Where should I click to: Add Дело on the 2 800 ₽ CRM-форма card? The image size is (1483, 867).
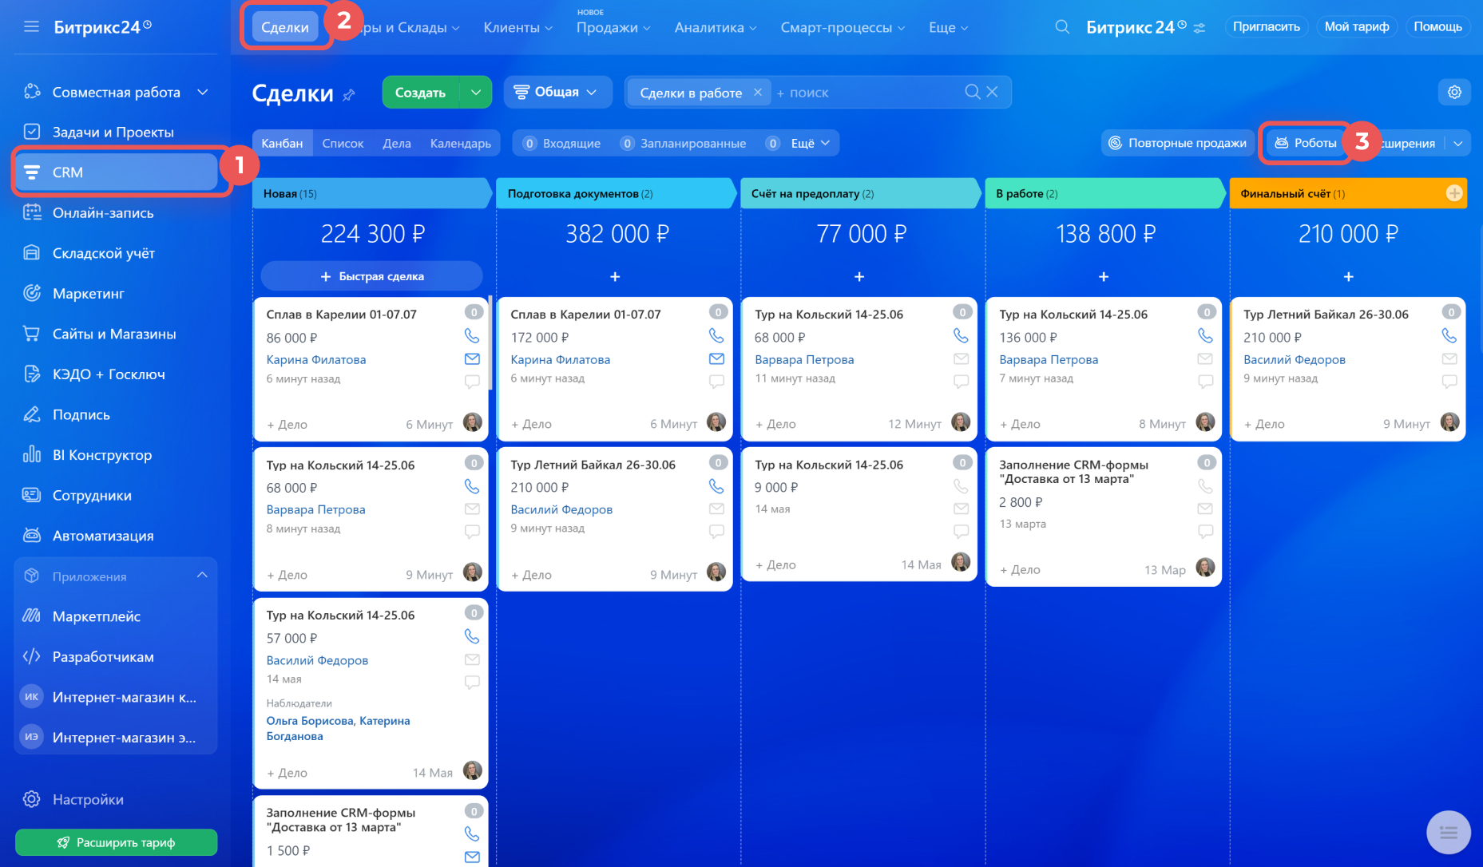point(1020,569)
